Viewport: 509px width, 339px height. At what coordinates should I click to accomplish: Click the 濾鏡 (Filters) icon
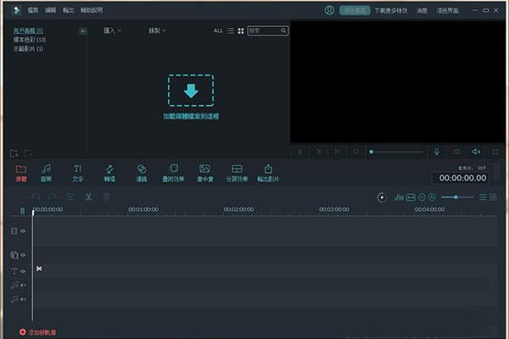coord(142,172)
